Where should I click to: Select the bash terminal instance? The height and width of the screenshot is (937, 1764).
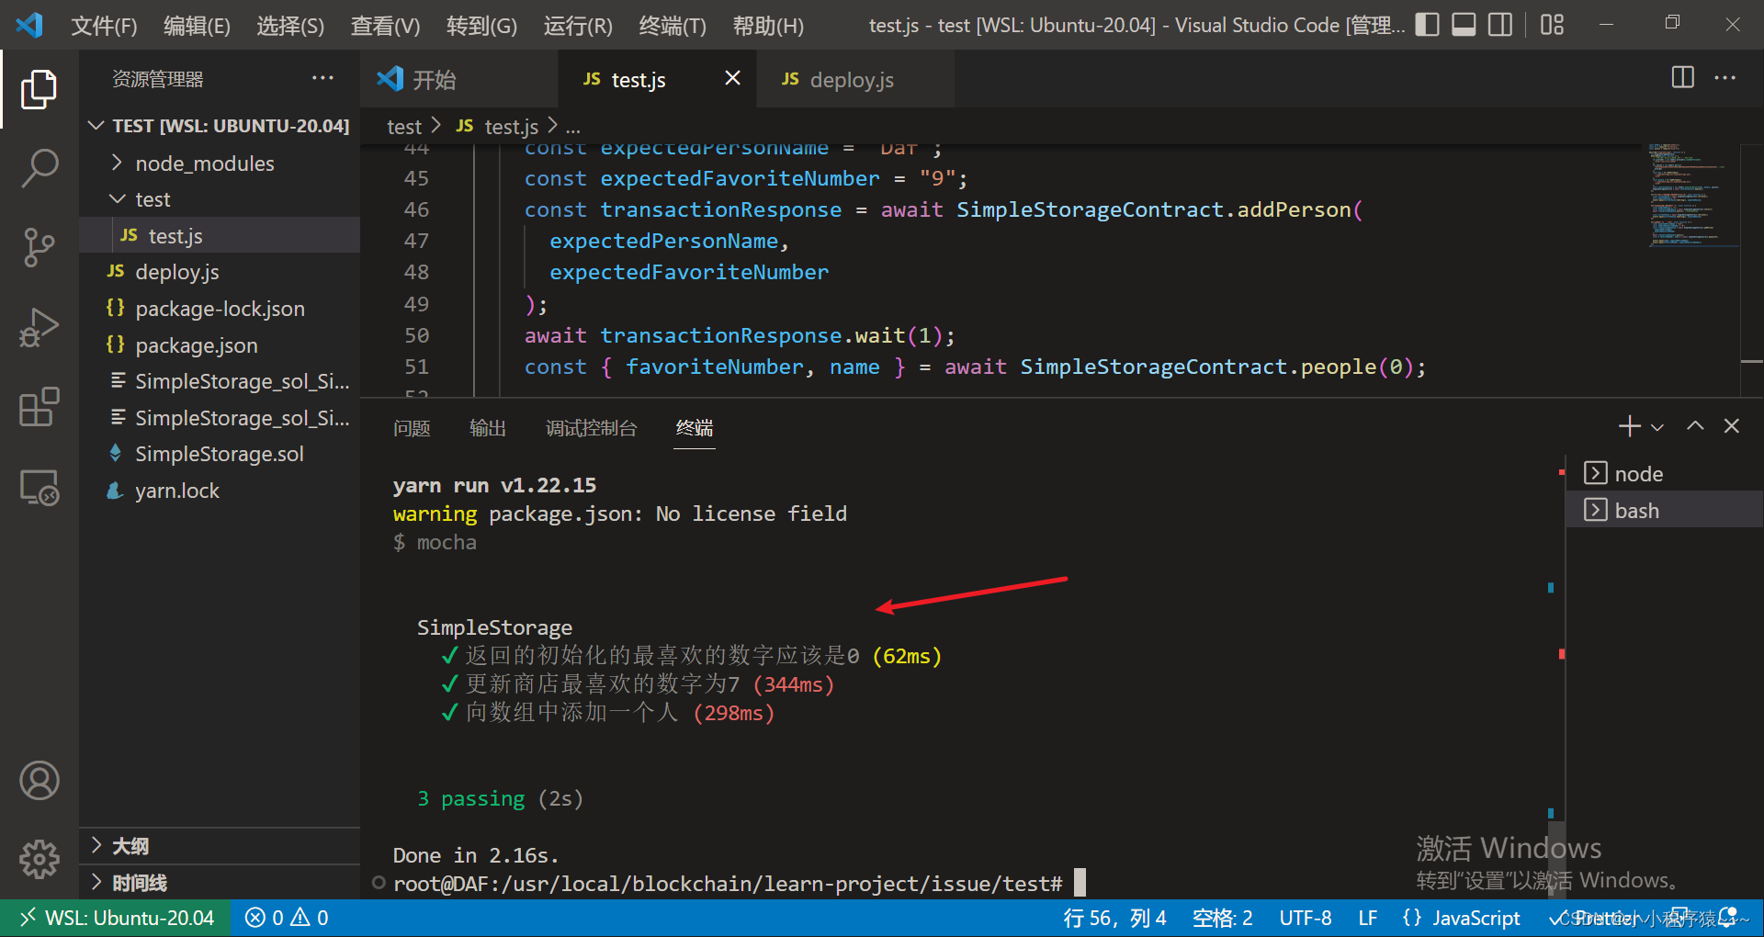click(x=1664, y=510)
